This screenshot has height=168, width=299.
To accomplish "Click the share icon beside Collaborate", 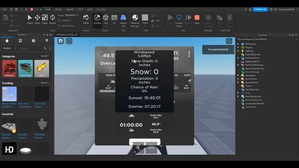I will pyautogui.click(x=275, y=9).
